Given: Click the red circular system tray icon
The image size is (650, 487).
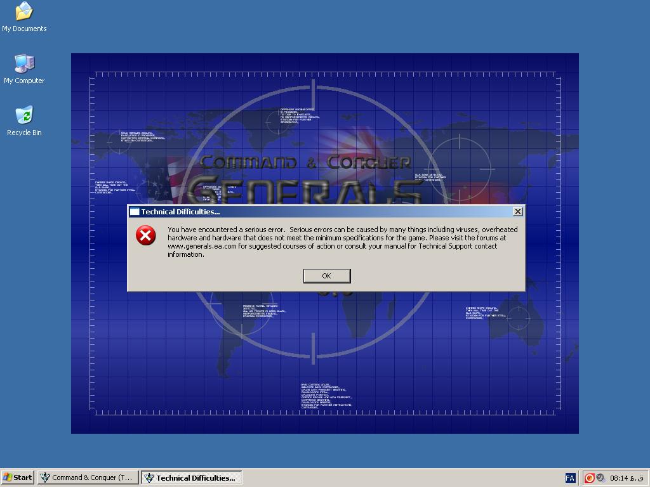Looking at the screenshot, I should 589,478.
